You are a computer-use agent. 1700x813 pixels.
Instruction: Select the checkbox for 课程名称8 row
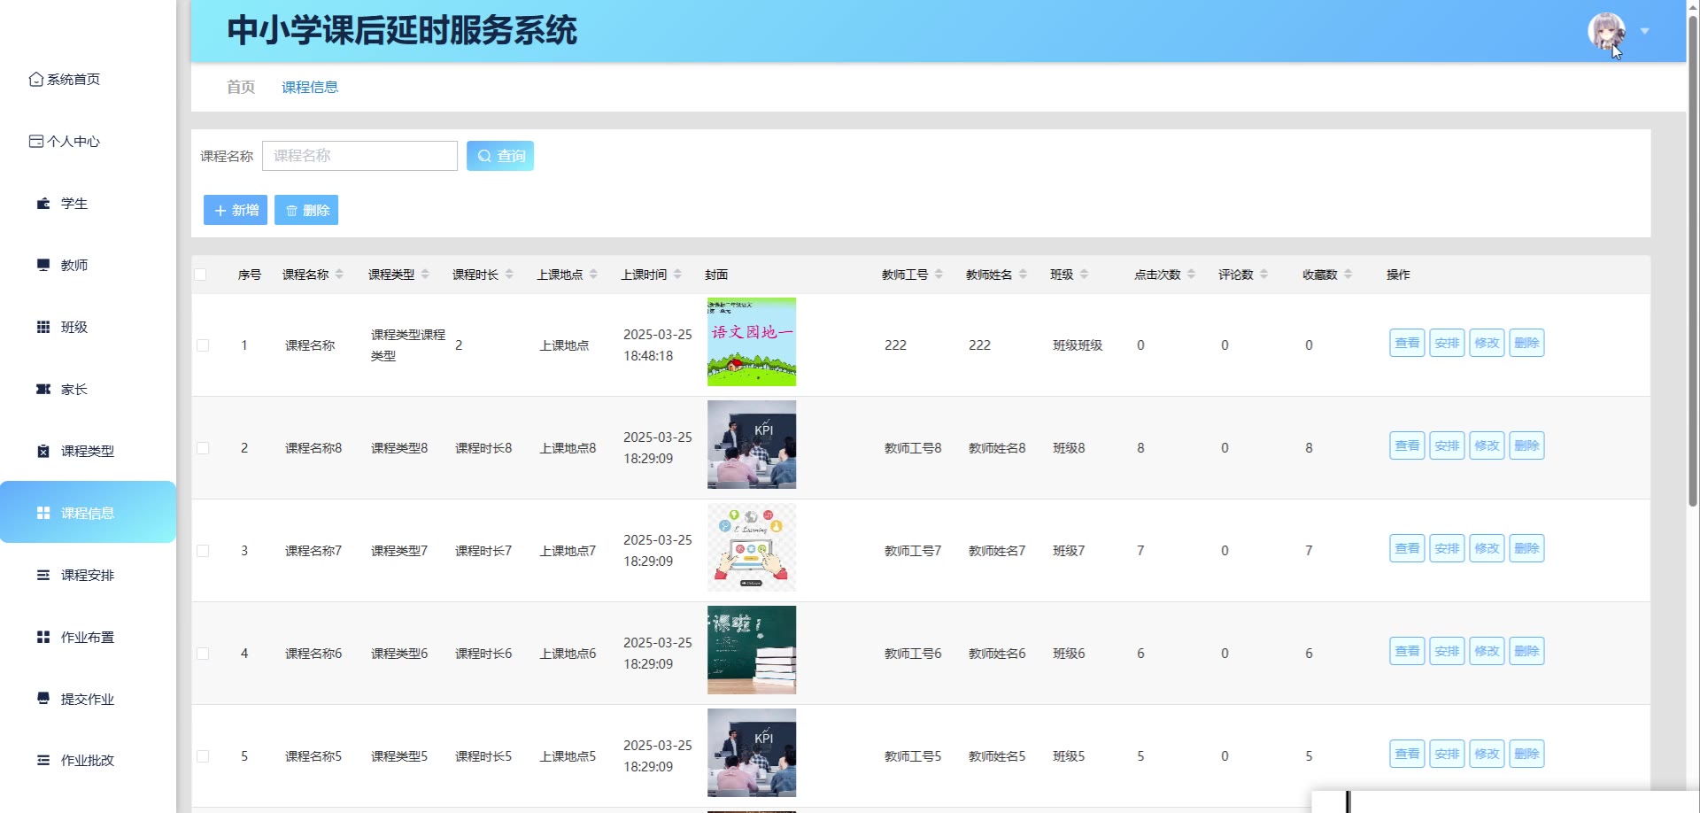click(x=203, y=448)
